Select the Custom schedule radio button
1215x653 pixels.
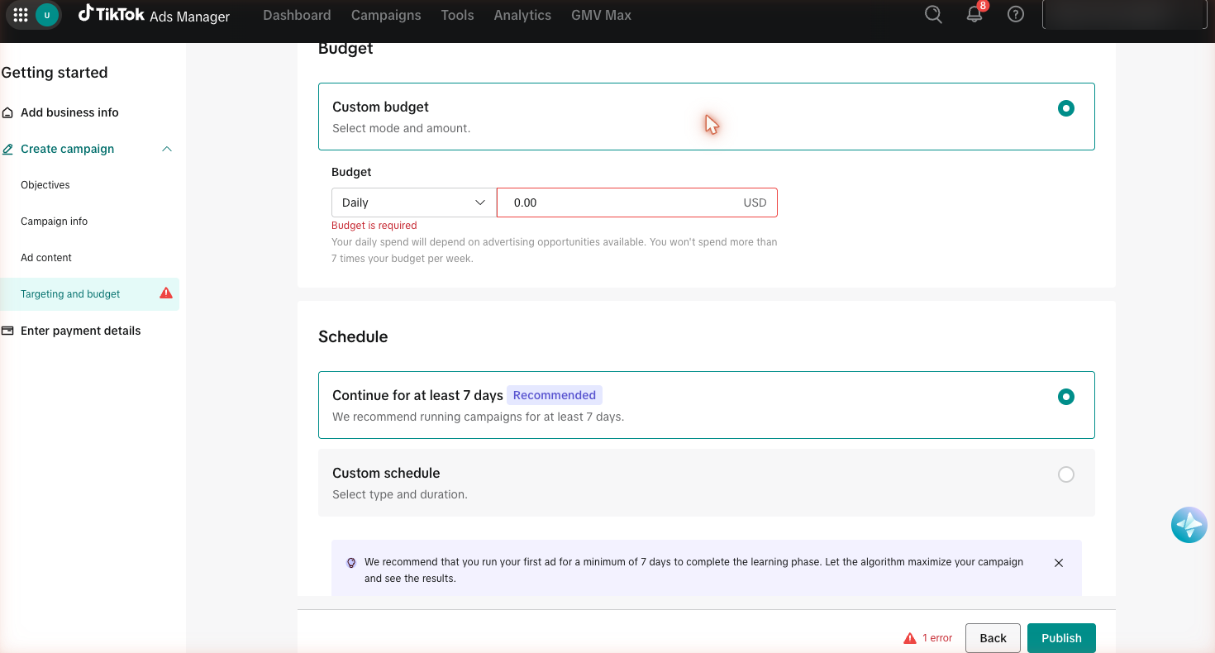(1066, 474)
